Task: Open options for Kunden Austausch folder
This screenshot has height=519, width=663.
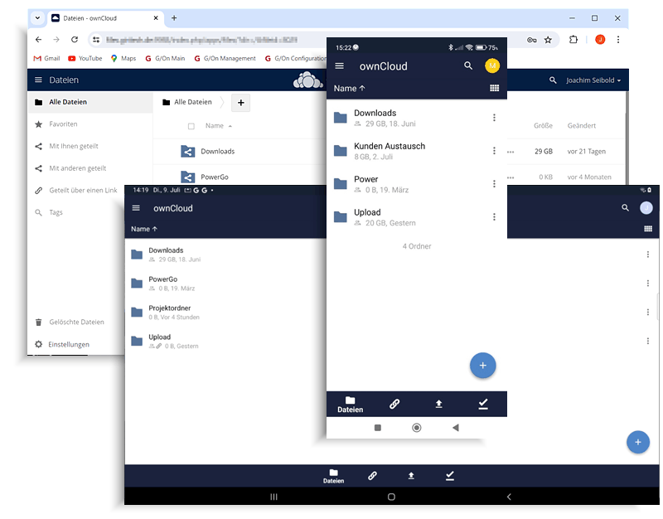Action: tap(494, 151)
